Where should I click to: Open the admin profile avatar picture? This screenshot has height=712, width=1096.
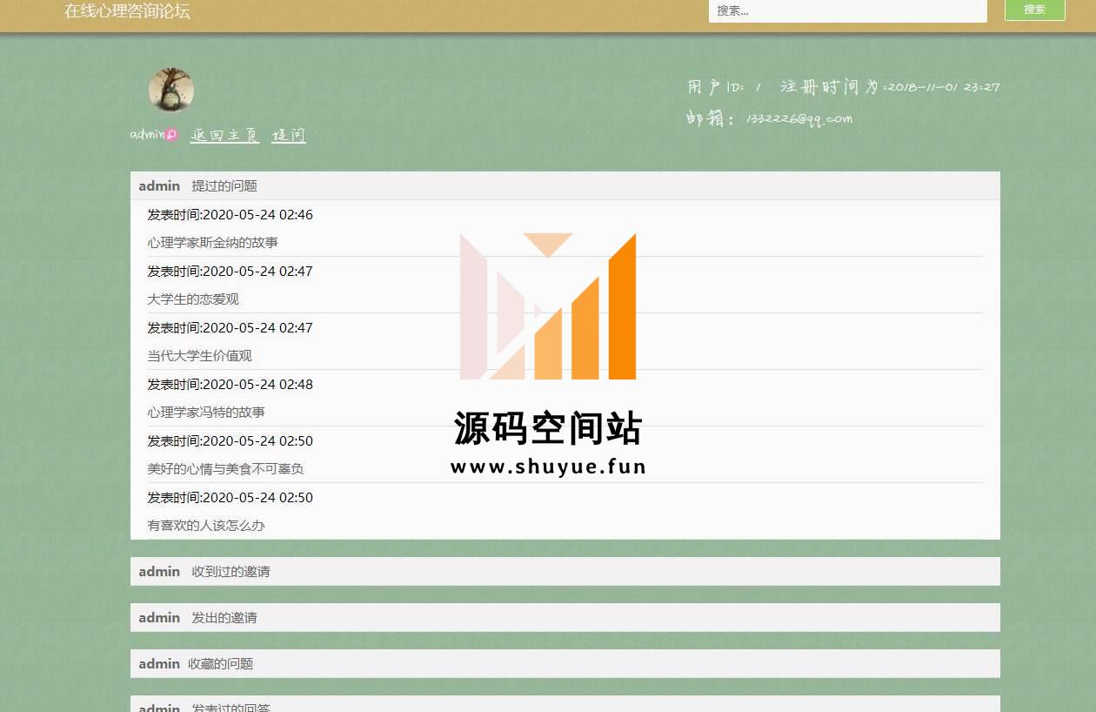171,90
